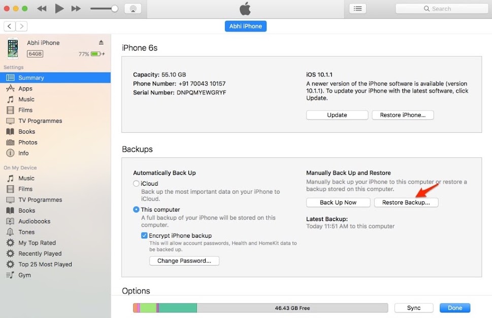Select Summary in the sidebar
This screenshot has width=492, height=318.
click(x=31, y=78)
